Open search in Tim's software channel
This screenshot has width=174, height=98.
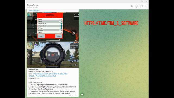(x=132, y=6)
